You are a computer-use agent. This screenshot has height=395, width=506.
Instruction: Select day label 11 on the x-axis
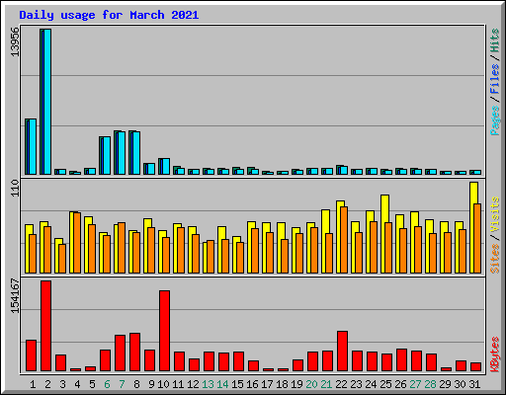pos(178,384)
